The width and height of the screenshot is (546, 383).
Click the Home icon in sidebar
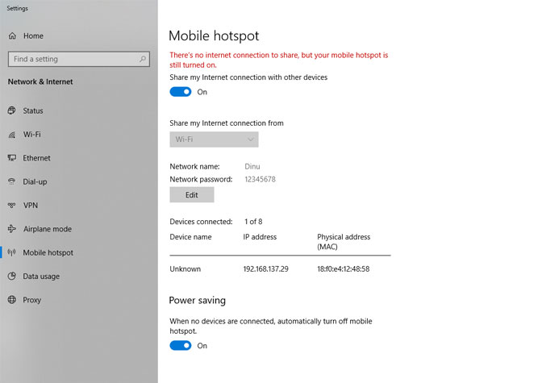tap(12, 35)
